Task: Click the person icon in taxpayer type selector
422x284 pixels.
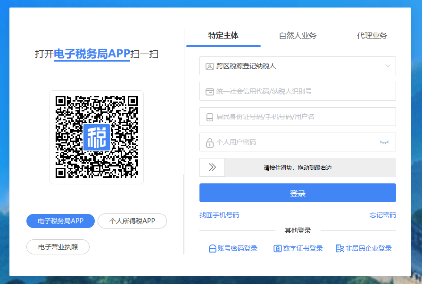Action: [210, 66]
